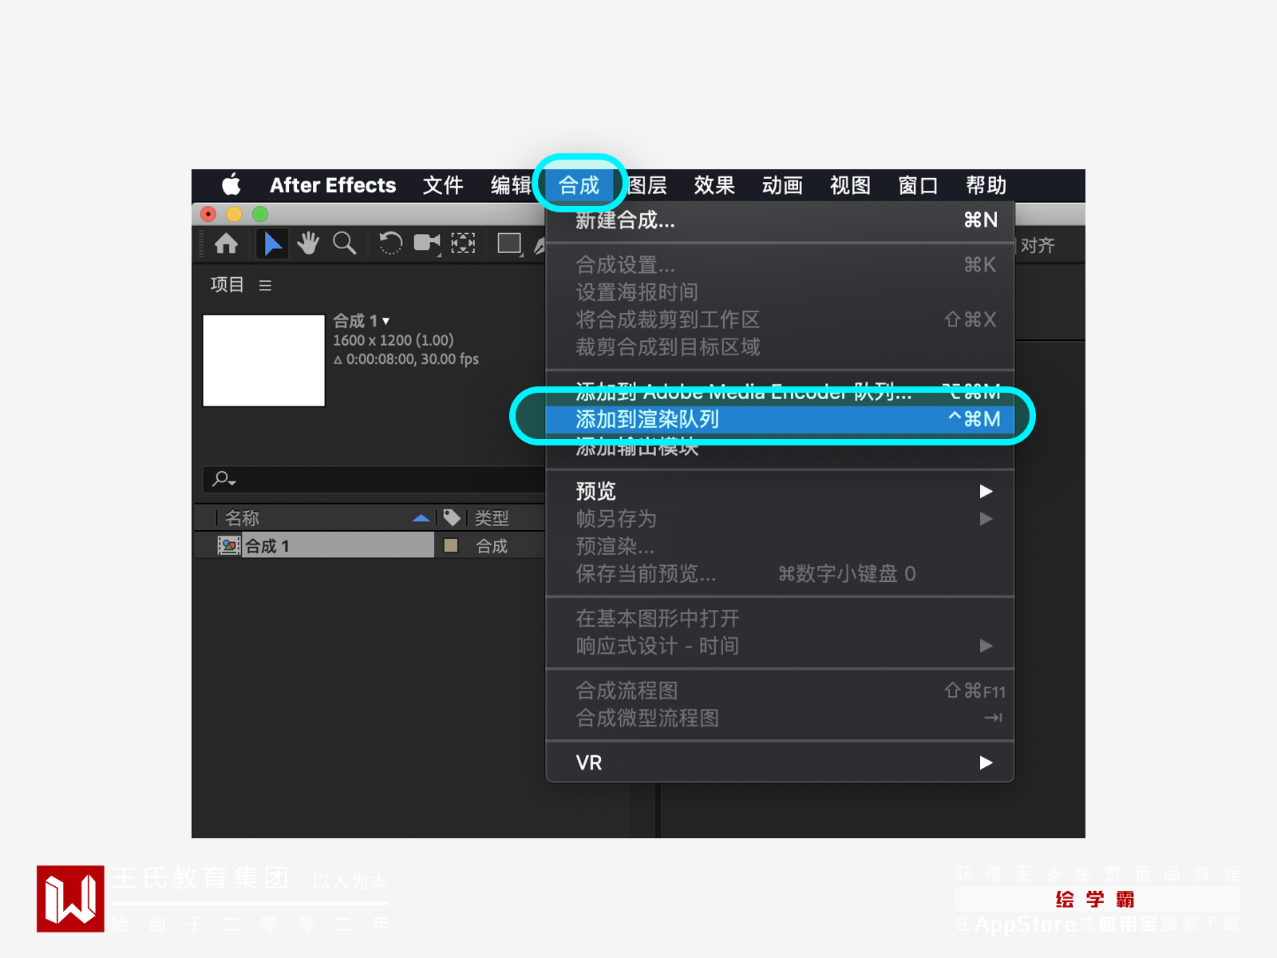The width and height of the screenshot is (1277, 958).
Task: Choose 合成设置... menu item
Action: 780,264
